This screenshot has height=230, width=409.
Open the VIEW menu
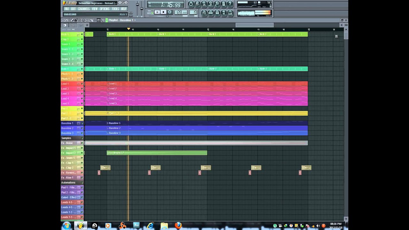[95, 9]
